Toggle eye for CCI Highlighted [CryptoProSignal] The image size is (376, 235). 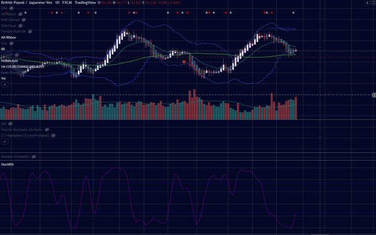(x=53, y=135)
